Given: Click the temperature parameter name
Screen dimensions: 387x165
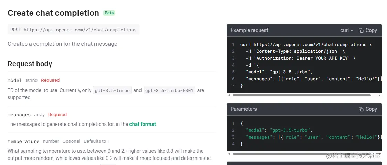Looking at the screenshot, I should [x=23, y=141].
